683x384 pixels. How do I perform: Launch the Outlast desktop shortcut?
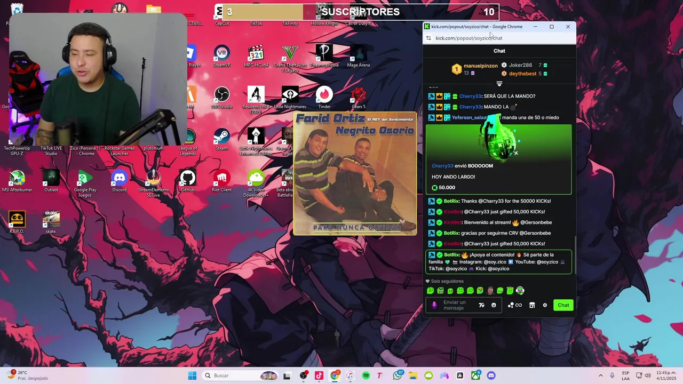[51, 181]
